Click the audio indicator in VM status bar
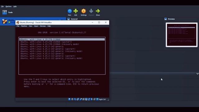 [x=75, y=99]
